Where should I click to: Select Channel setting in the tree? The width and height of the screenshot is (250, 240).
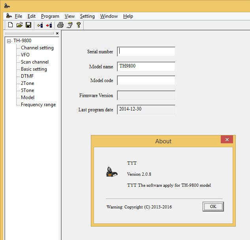coord(37,48)
